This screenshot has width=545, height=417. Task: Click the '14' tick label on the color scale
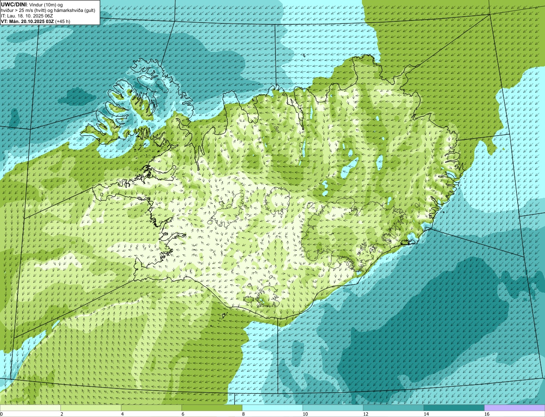click(426, 414)
